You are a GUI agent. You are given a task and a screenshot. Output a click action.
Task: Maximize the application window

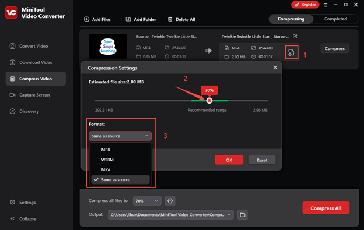346,5
